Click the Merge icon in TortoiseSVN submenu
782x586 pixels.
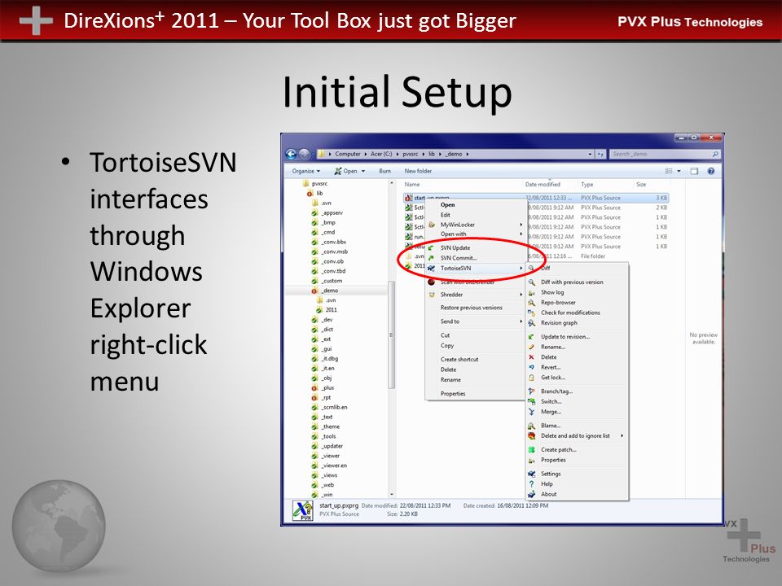(532, 412)
